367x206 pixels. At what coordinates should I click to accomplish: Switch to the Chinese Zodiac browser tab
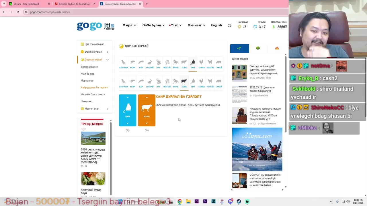click(x=75, y=4)
